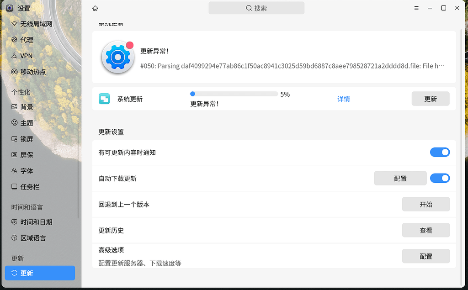Click the 背景 wallpaper icon

(14, 107)
